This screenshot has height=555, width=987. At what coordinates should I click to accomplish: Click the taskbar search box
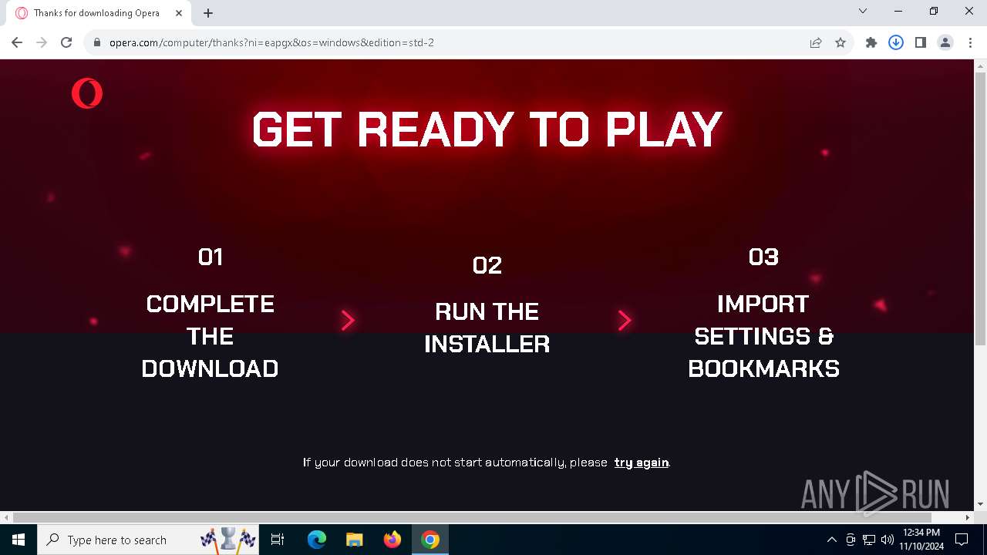coord(149,540)
